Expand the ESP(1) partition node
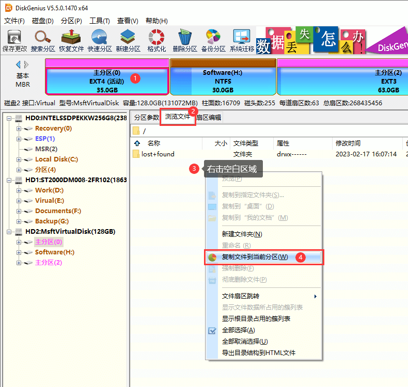 pyautogui.click(x=19, y=139)
